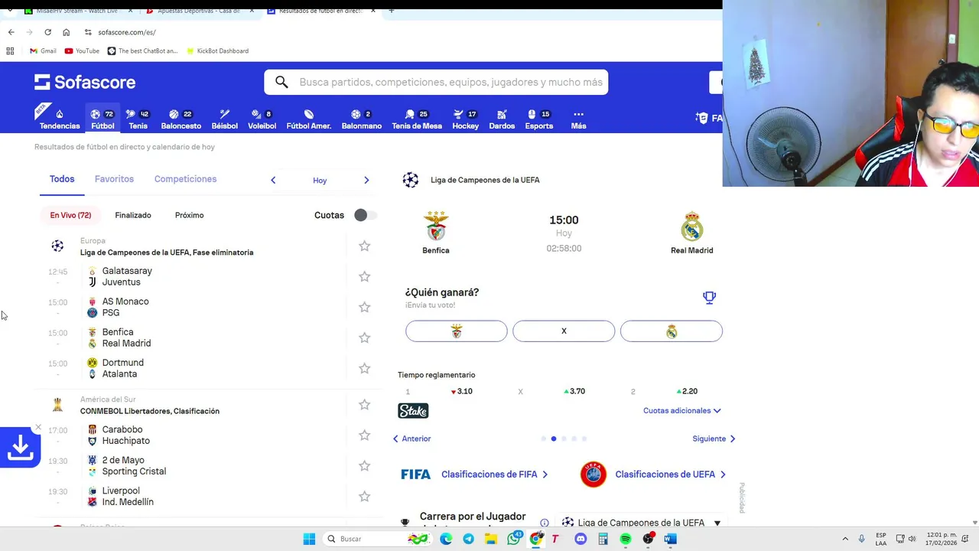Click the trophy icon next to ¿Quién ganará?
The image size is (979, 551).
tap(709, 297)
